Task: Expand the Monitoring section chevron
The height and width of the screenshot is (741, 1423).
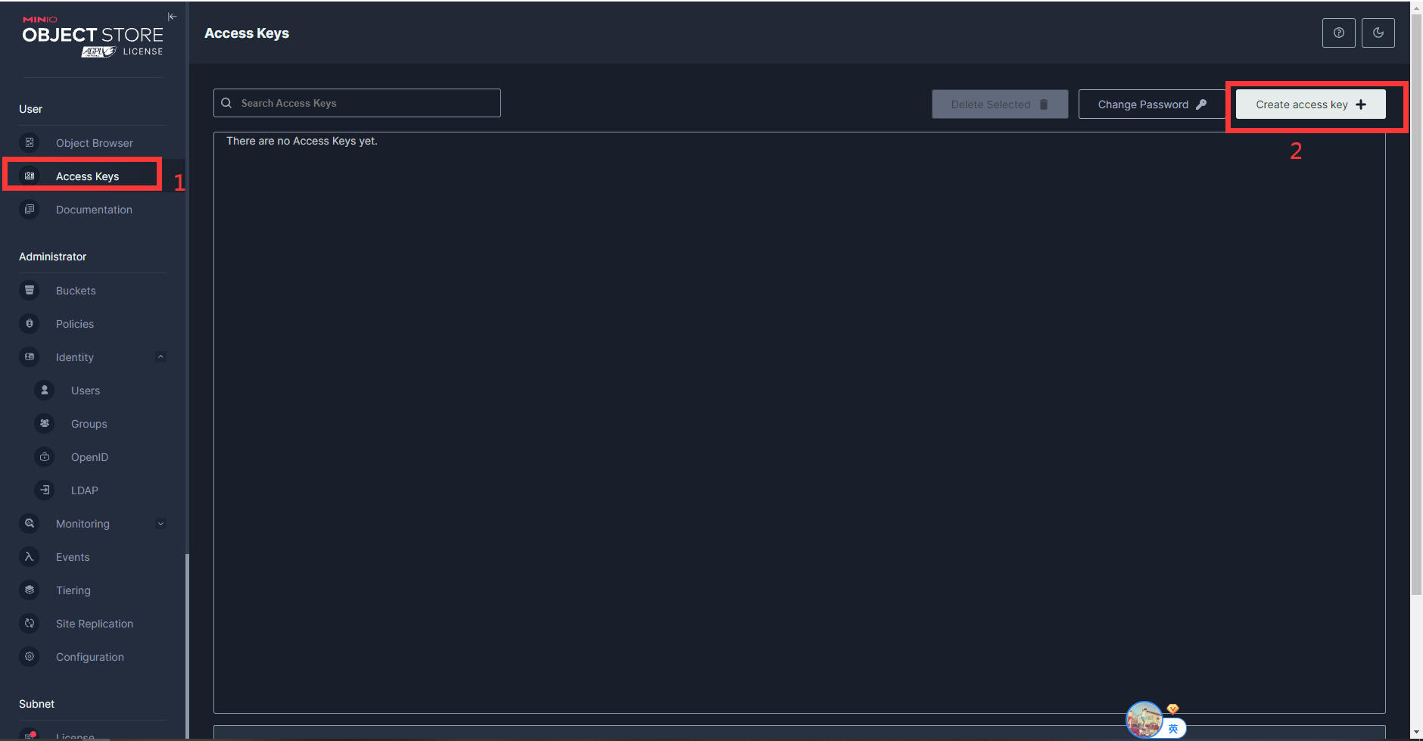Action: (160, 523)
